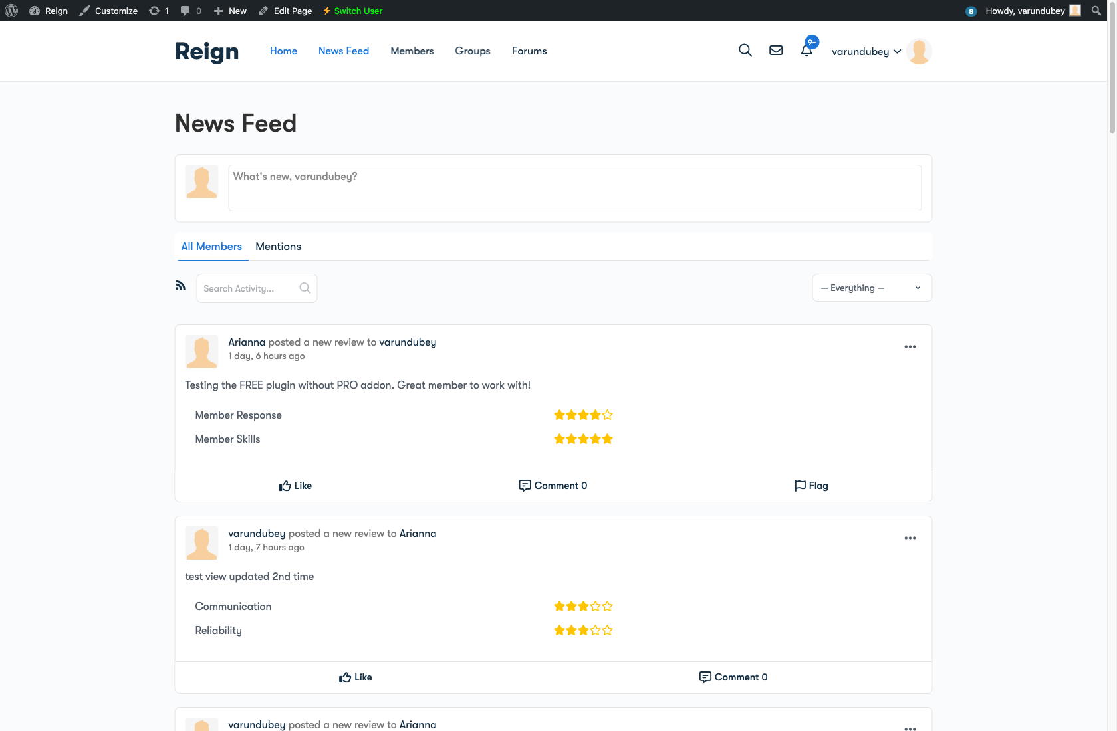Flag Arianna's review post
Screen dimensions: 1117x731
[x=810, y=486]
